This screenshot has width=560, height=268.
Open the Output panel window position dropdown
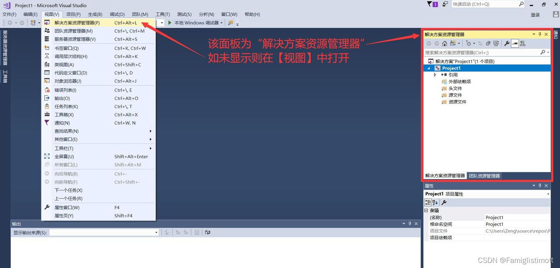[x=404, y=224]
